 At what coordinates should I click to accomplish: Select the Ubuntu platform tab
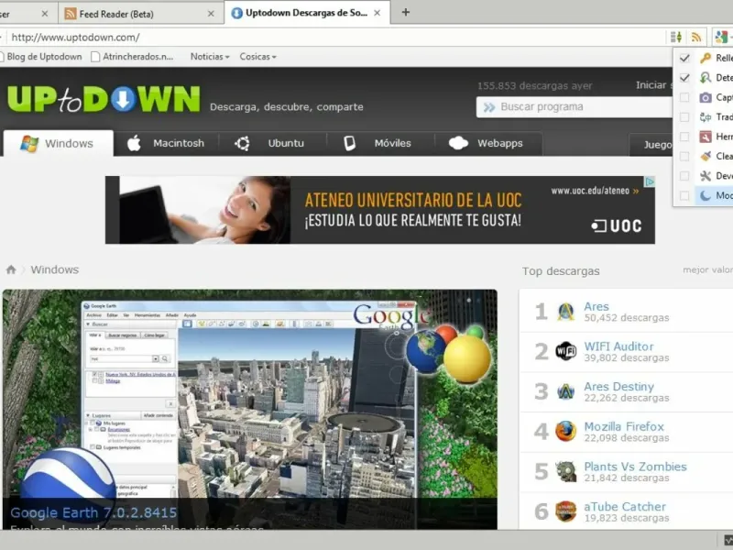click(x=271, y=143)
